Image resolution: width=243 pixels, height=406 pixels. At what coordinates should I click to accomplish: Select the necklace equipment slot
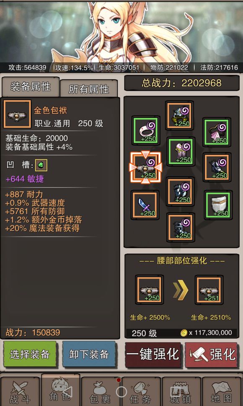[217, 132]
